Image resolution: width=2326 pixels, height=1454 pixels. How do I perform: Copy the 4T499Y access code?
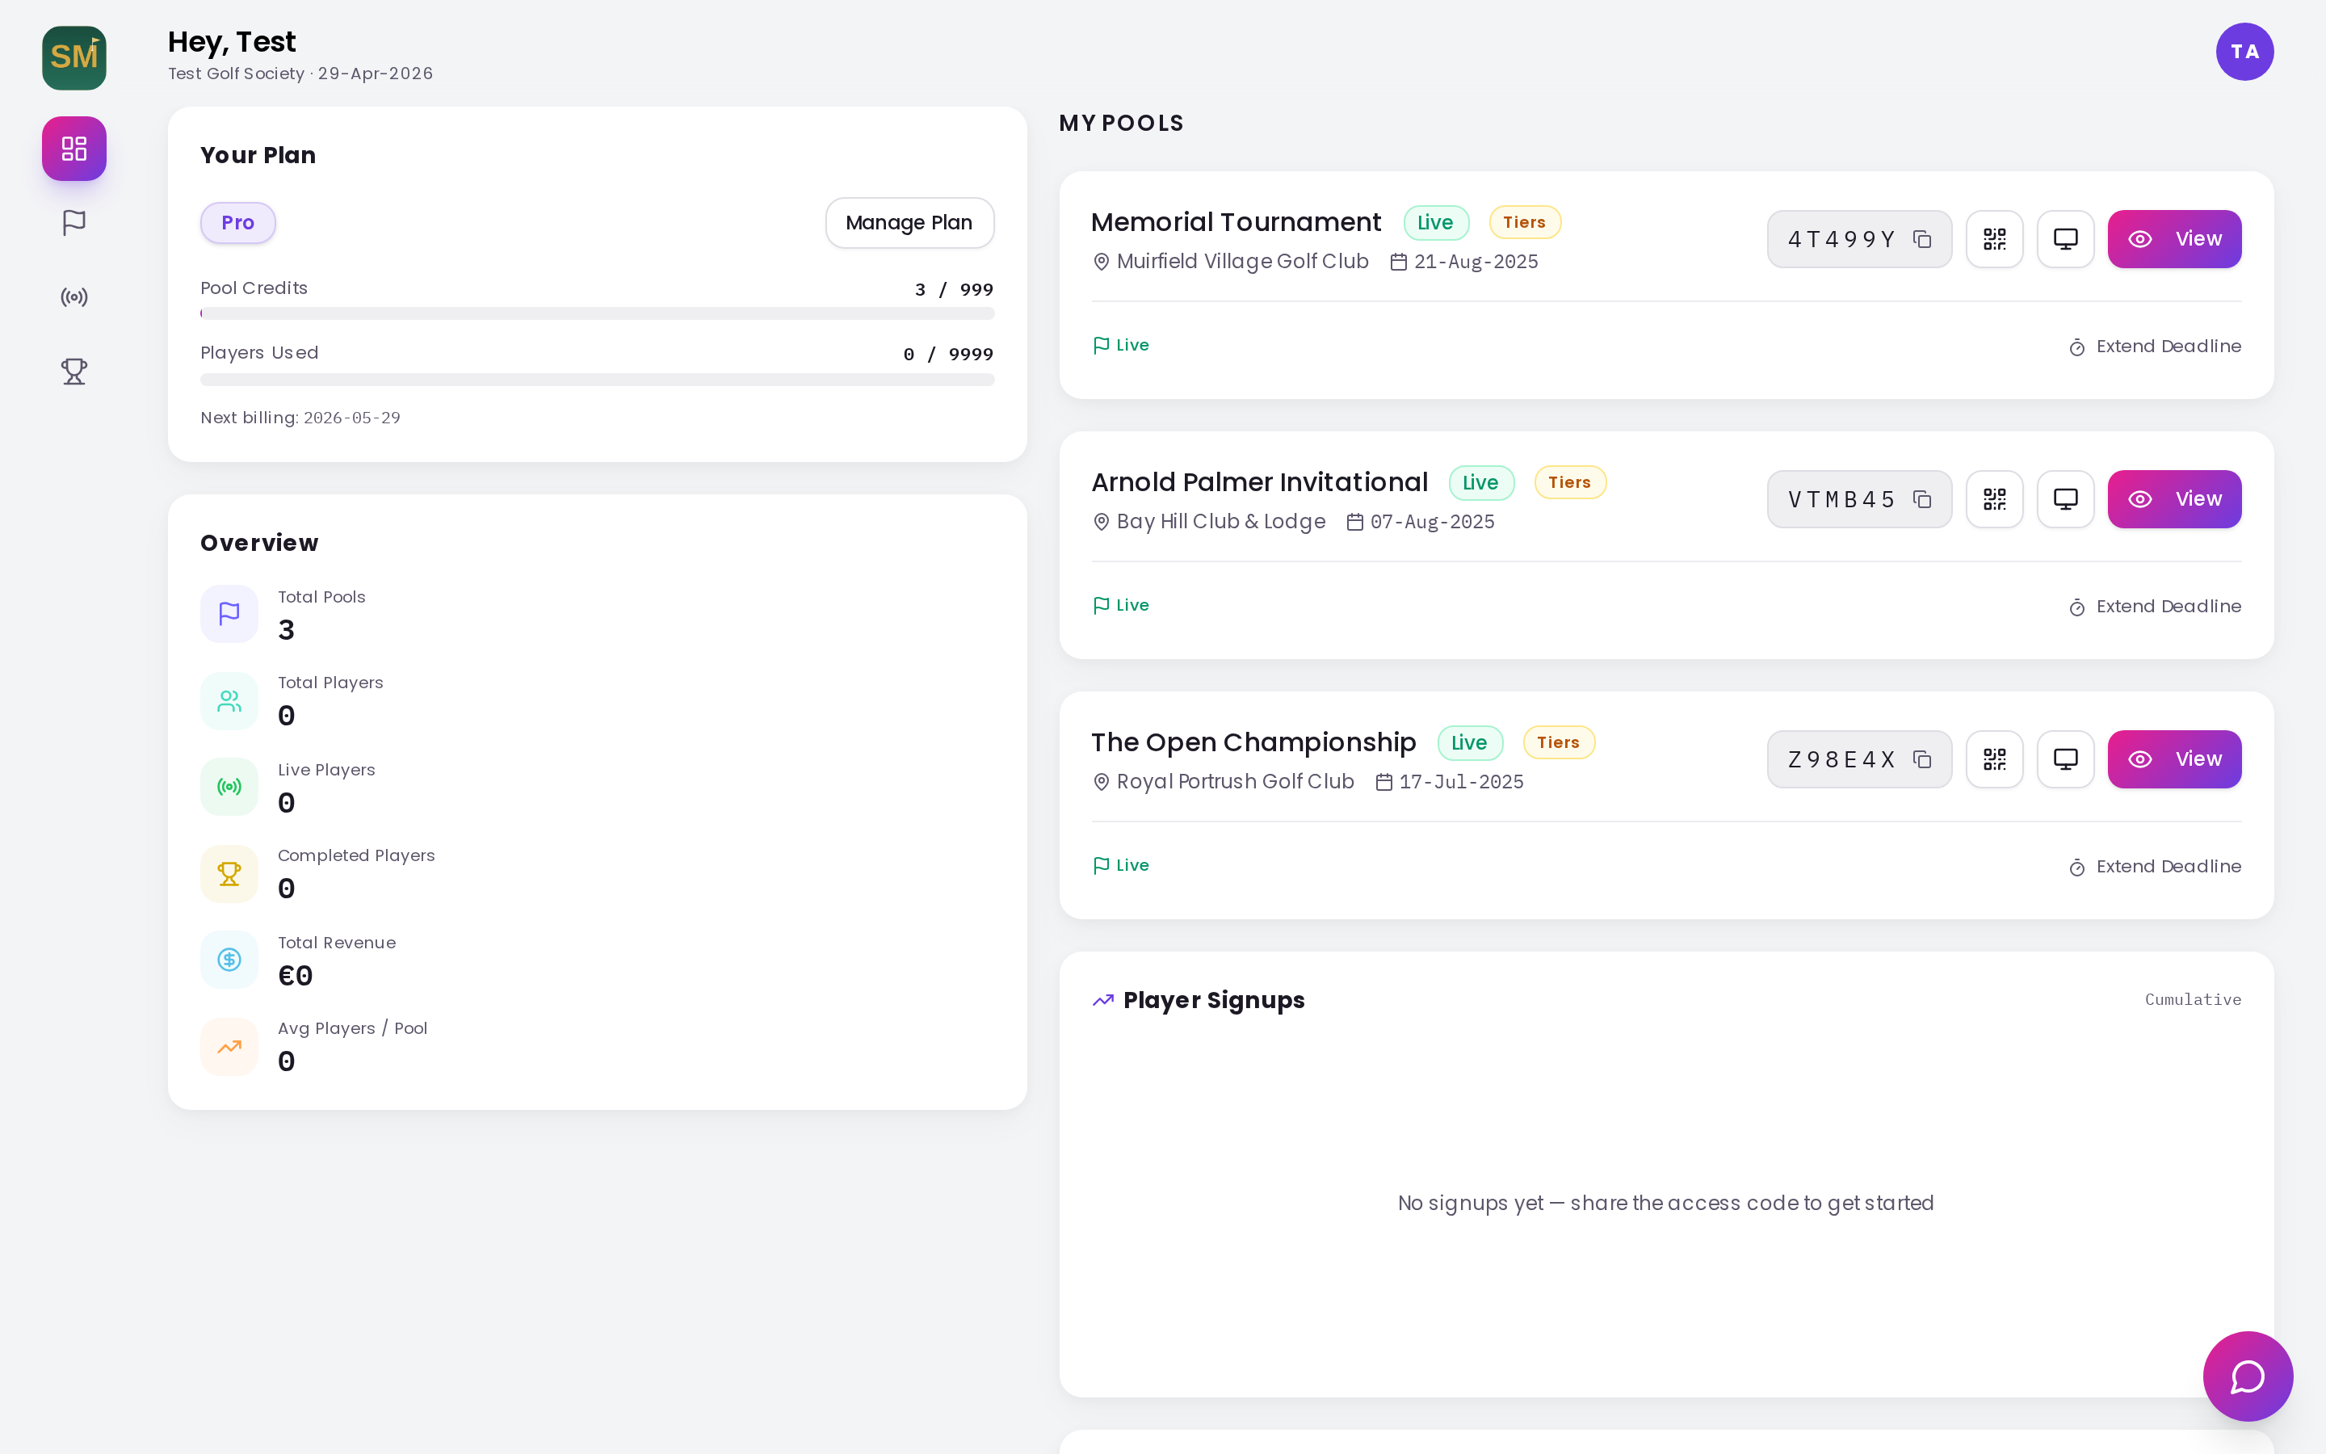pyautogui.click(x=1922, y=239)
